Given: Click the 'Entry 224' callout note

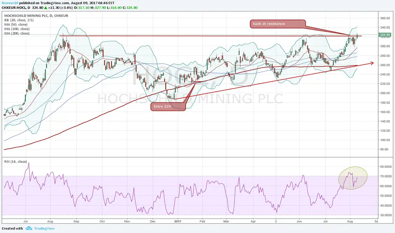Looking at the screenshot, I should 168,106.
